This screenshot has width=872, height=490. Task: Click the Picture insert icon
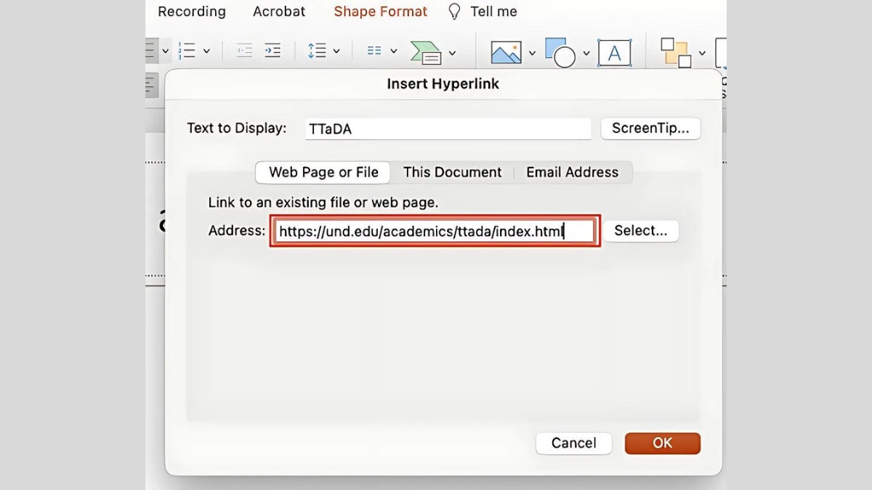coord(506,52)
